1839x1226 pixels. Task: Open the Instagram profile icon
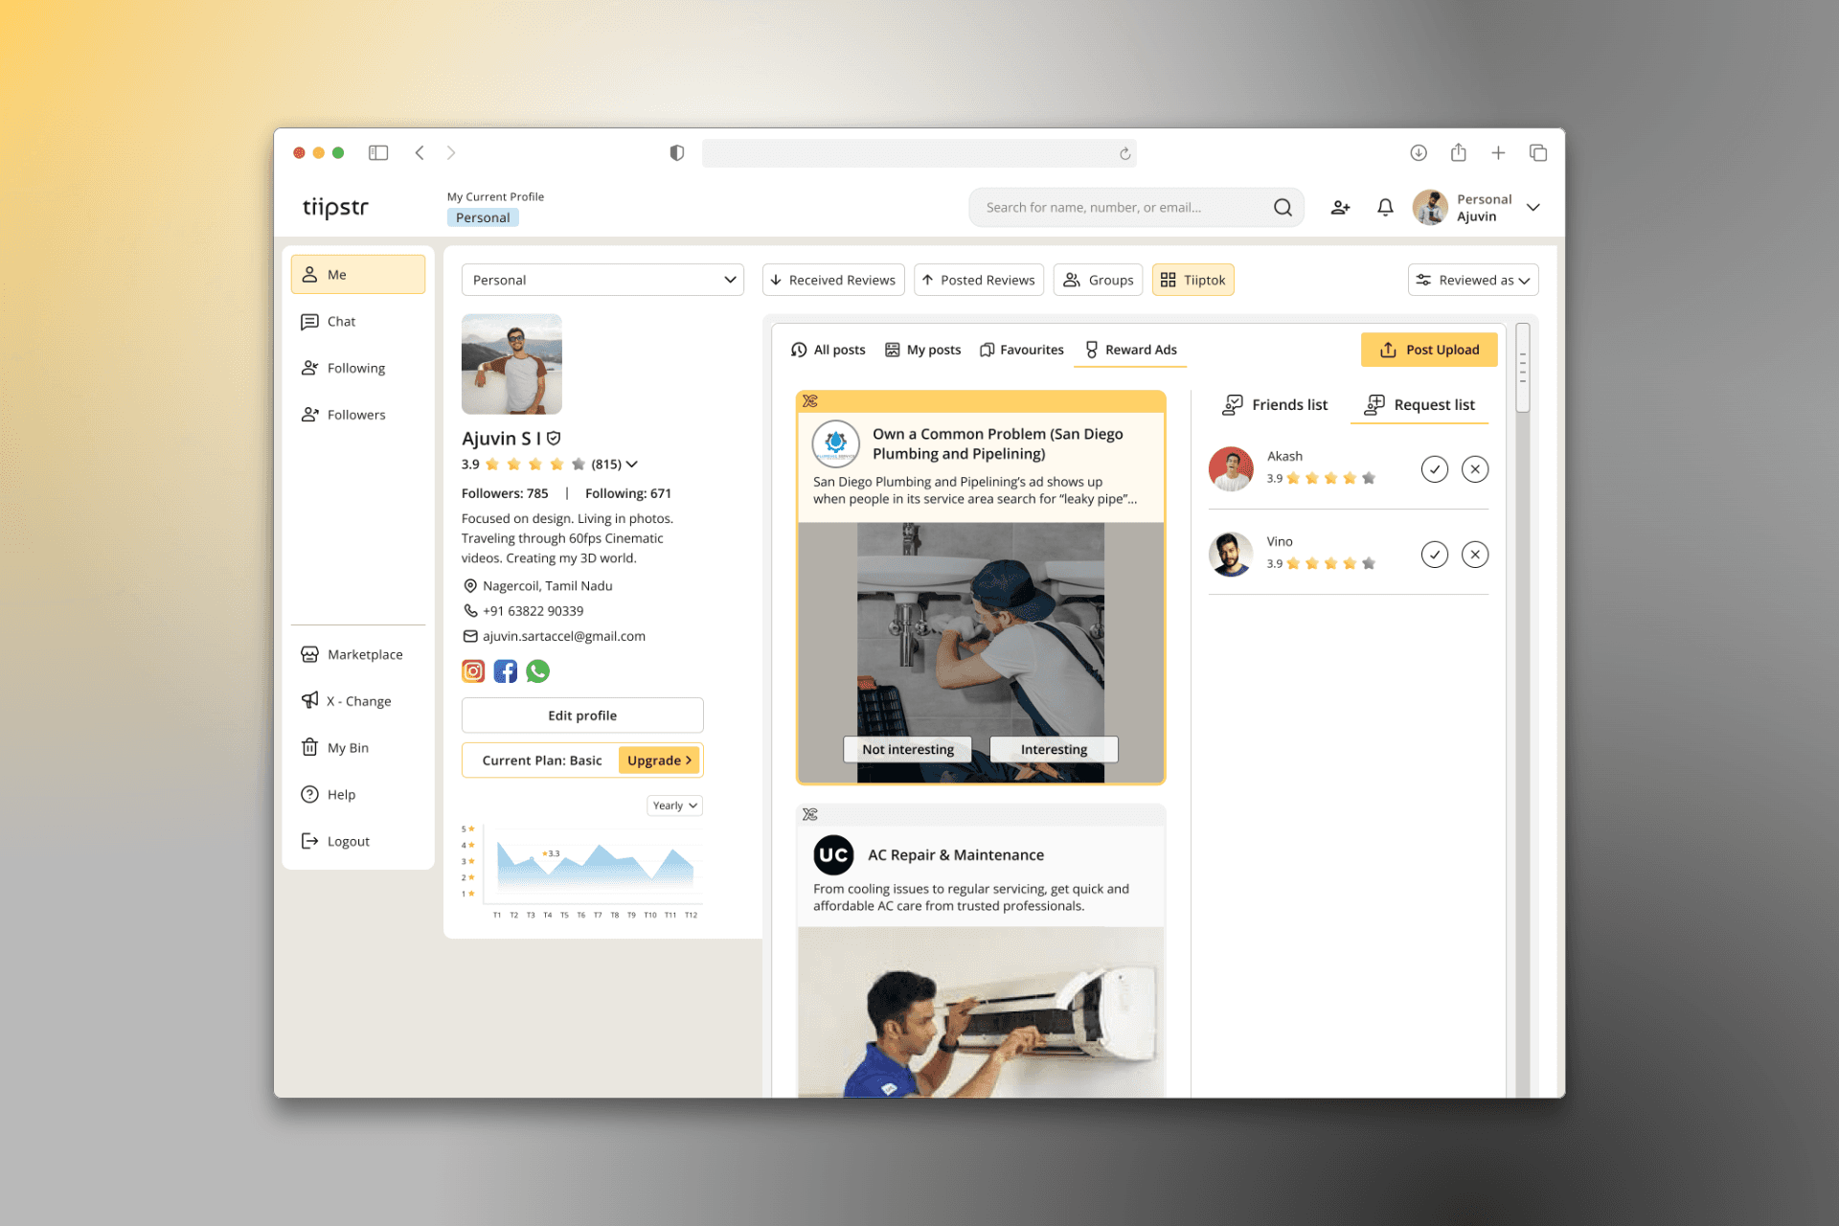(x=473, y=671)
